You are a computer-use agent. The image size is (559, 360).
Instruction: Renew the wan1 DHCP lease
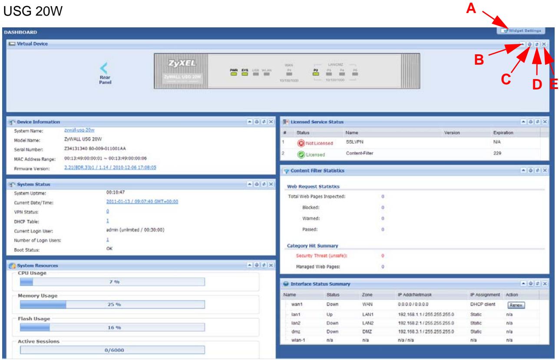(516, 306)
